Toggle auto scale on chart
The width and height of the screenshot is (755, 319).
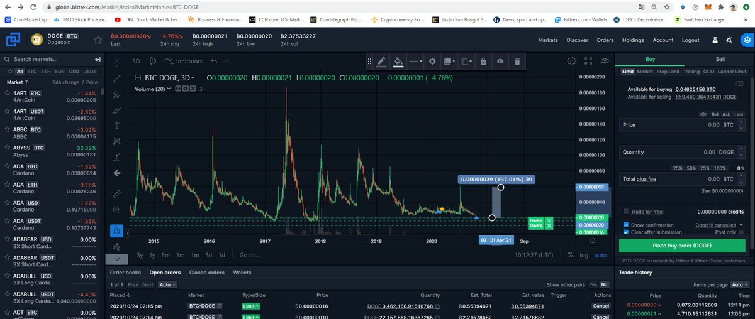600,255
